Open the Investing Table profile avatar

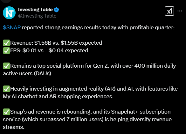(x=9, y=13)
